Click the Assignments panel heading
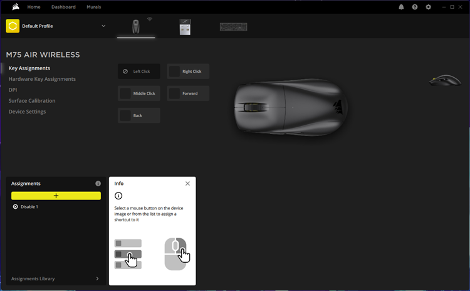 [x=26, y=184]
